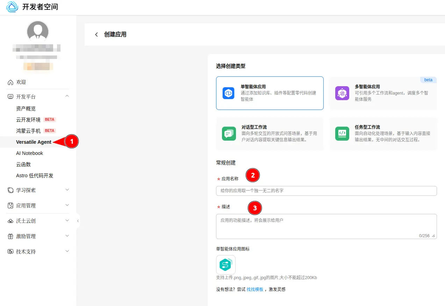Screen dimensions: 445x306
Task: Open the 找找模板 link
Action: tap(255, 289)
